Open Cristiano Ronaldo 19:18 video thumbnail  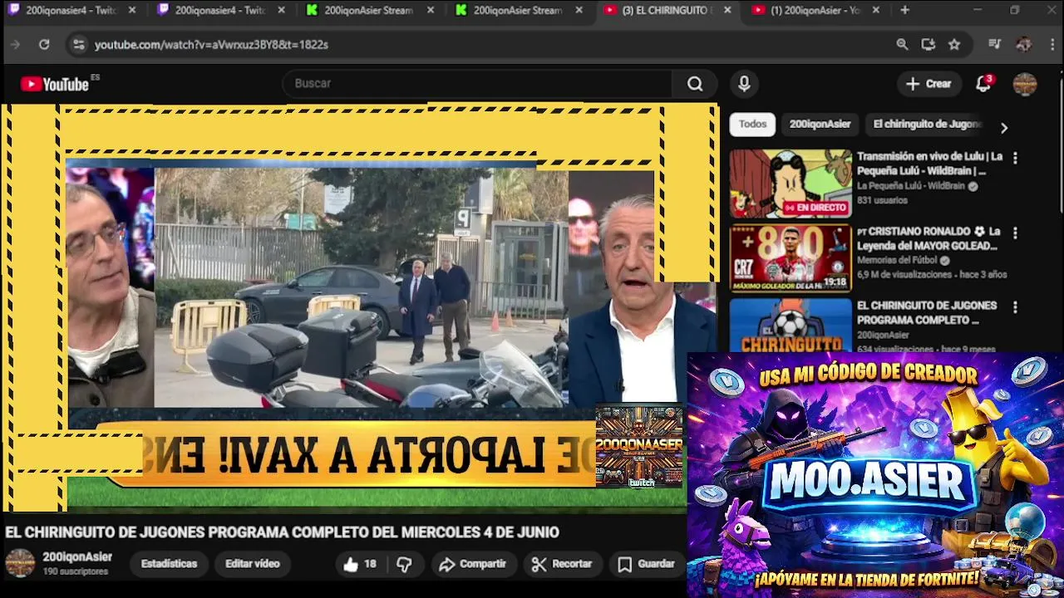tap(791, 258)
